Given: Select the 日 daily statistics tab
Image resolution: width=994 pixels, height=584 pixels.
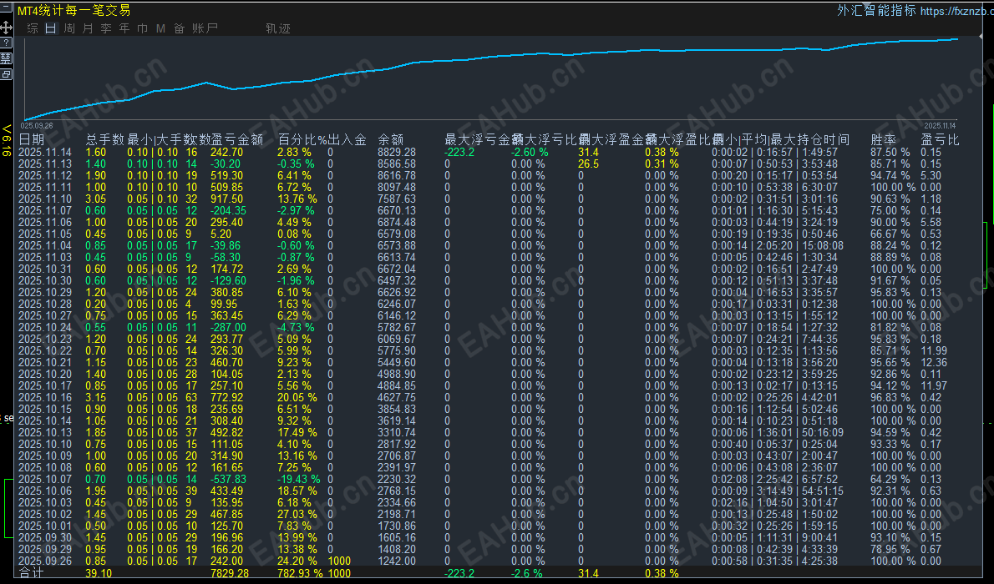Looking at the screenshot, I should 51,28.
